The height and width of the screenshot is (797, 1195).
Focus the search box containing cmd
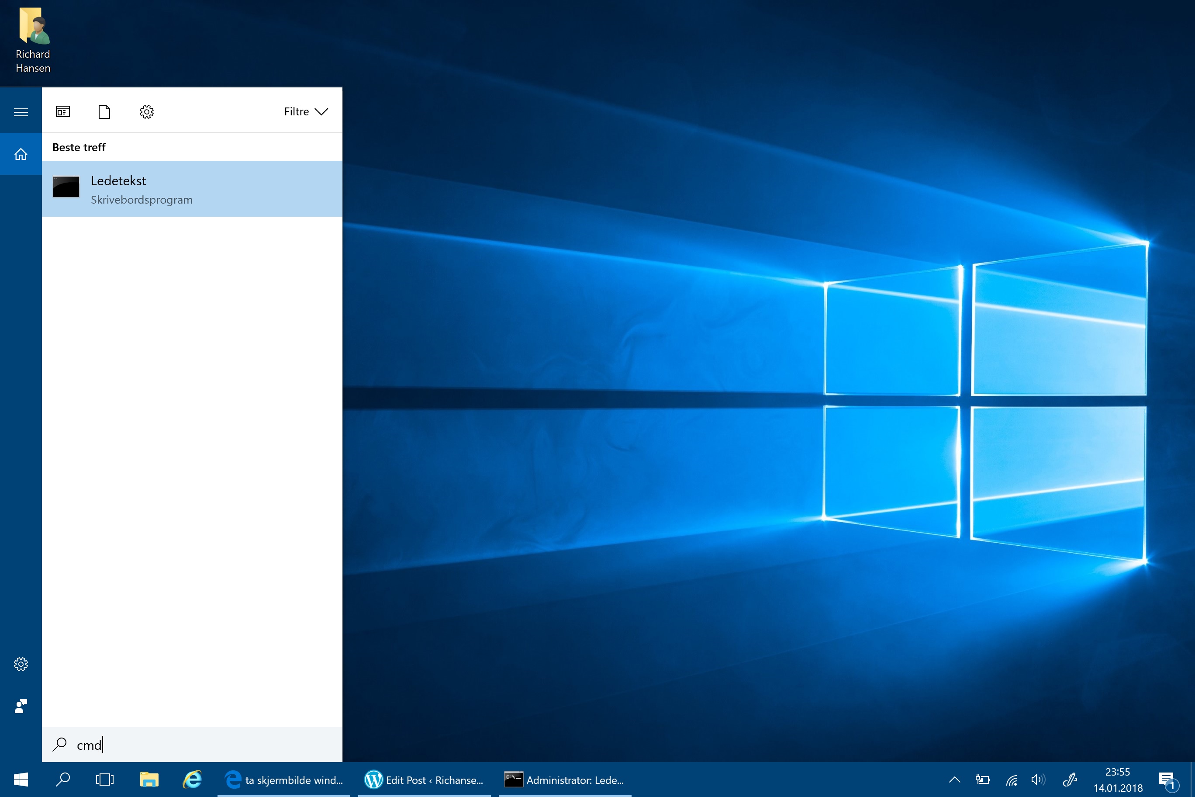pos(192,745)
